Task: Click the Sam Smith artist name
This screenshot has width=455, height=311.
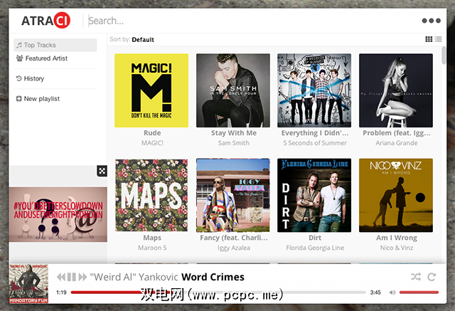Action: [234, 143]
